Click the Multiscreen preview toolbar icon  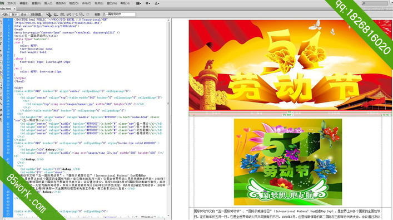point(48,14)
